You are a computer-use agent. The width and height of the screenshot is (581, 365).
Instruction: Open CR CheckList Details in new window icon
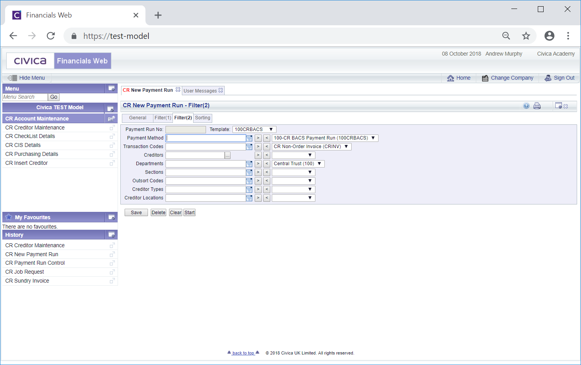112,136
